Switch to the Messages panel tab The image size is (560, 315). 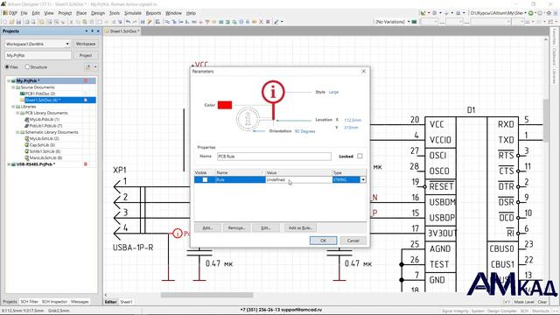tap(80, 302)
